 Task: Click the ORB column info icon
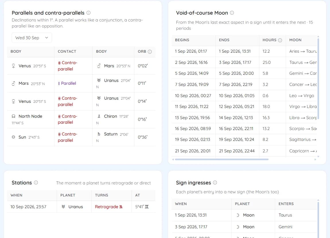(150, 52)
